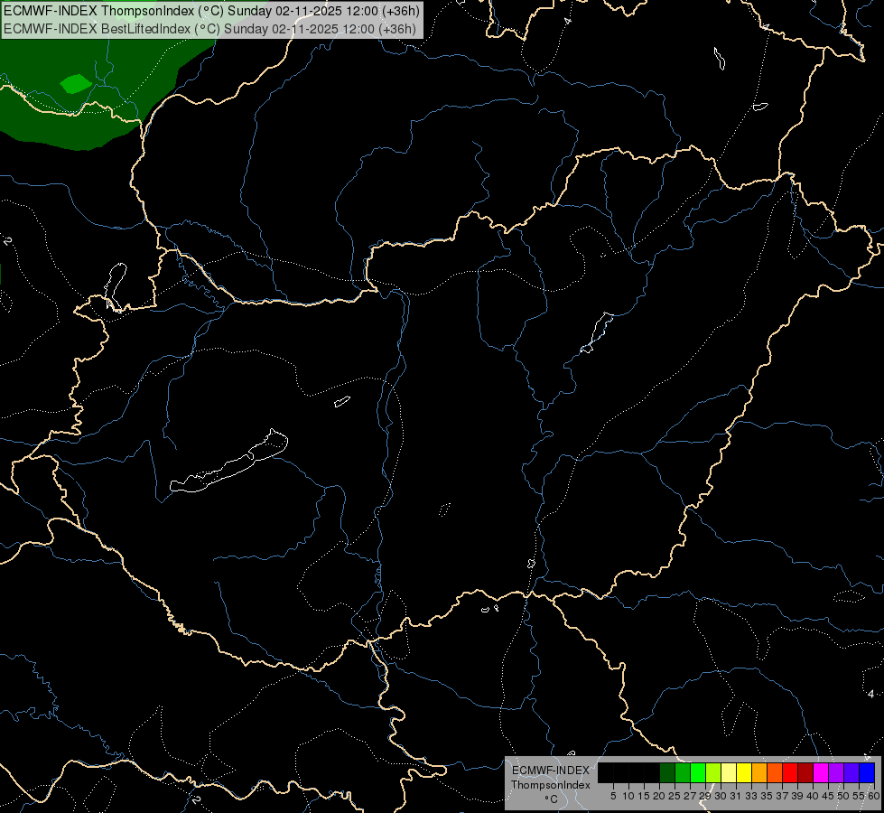Image resolution: width=884 pixels, height=813 pixels.
Task: Click the legend tick value 40
Action: 813,796
